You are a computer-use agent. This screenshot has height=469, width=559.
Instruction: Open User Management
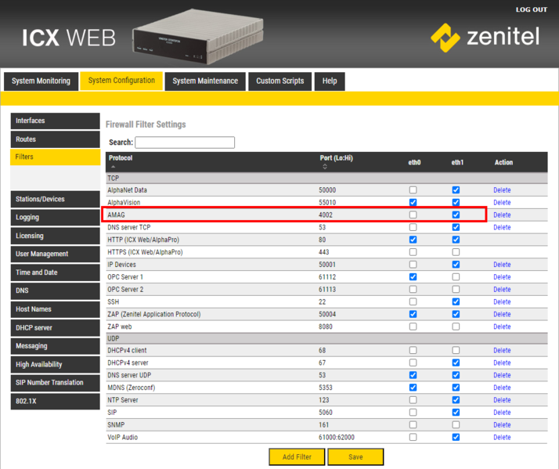pos(56,254)
